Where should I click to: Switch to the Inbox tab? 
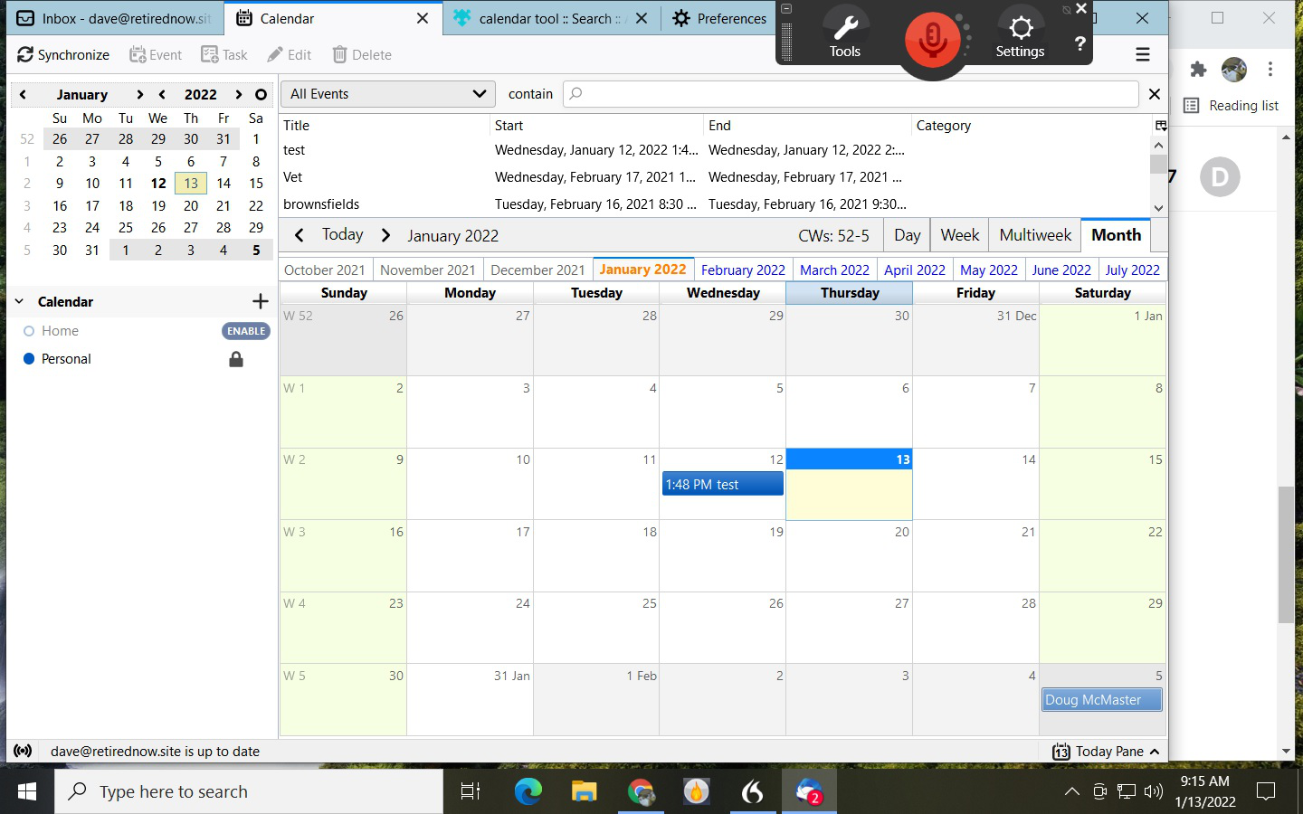(113, 18)
